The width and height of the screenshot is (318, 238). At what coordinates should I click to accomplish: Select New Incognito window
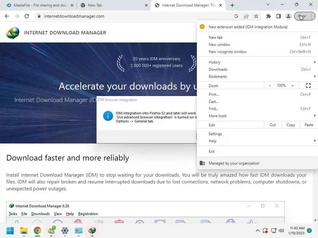(x=257, y=52)
